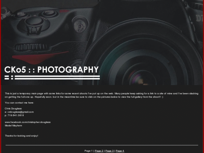Click the camera command dial in banner

click(31, 47)
